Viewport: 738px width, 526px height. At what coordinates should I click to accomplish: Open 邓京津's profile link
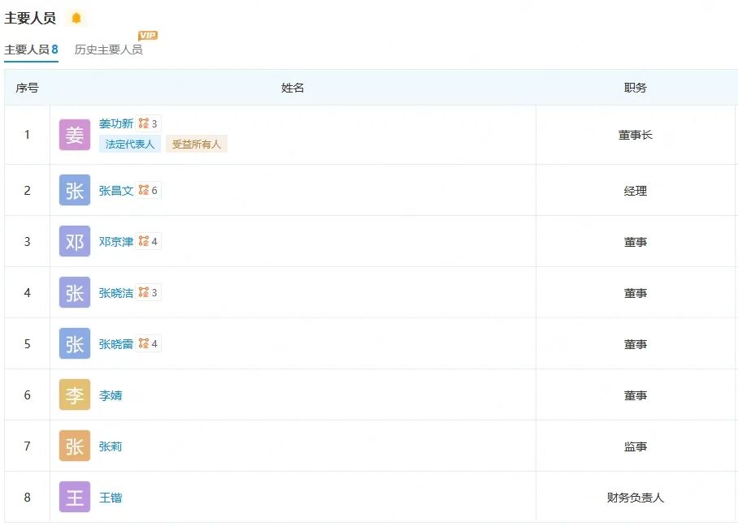(115, 242)
